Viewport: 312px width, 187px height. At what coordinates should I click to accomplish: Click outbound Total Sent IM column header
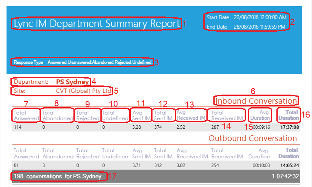(163, 154)
